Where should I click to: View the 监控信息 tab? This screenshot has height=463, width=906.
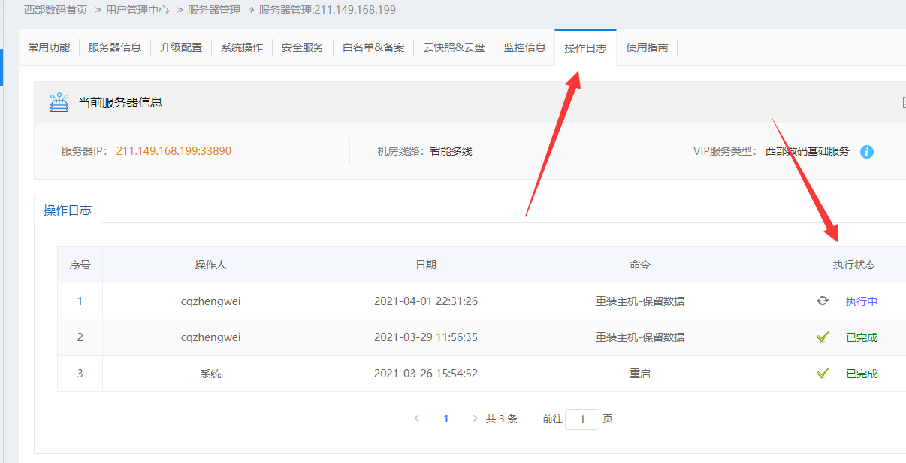(524, 47)
